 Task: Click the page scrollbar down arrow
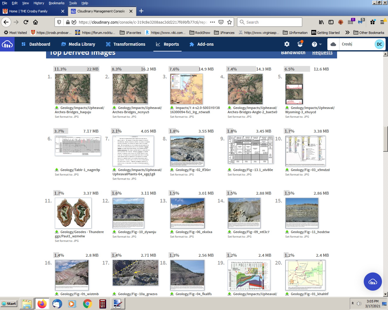pyautogui.click(x=386, y=294)
